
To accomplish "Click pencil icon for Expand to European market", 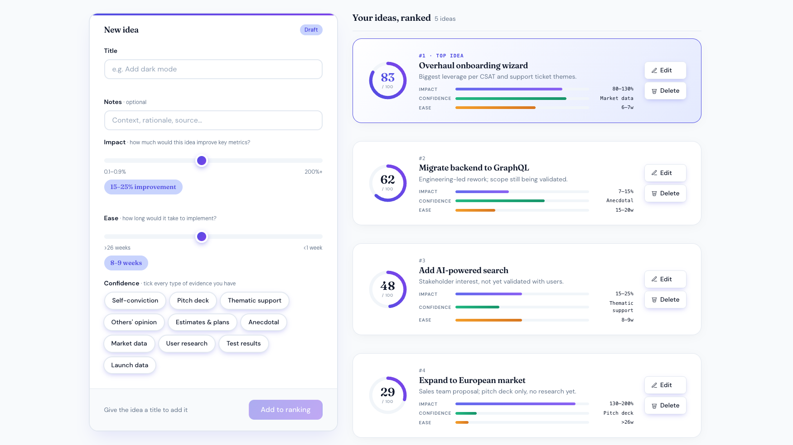I will (x=654, y=385).
